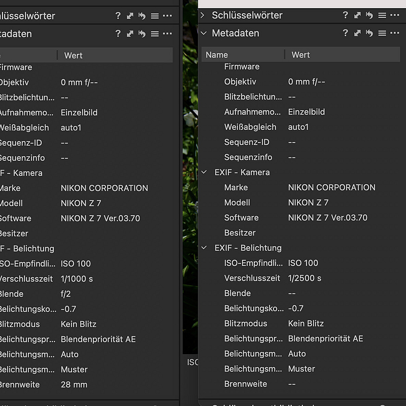The width and height of the screenshot is (406, 406).
Task: Click the copy arrow icon in left Metadaten header
Action: coord(130,34)
